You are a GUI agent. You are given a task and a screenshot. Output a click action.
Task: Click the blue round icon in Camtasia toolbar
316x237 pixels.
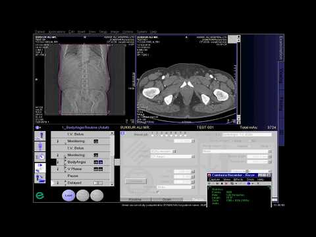pyautogui.click(x=249, y=184)
